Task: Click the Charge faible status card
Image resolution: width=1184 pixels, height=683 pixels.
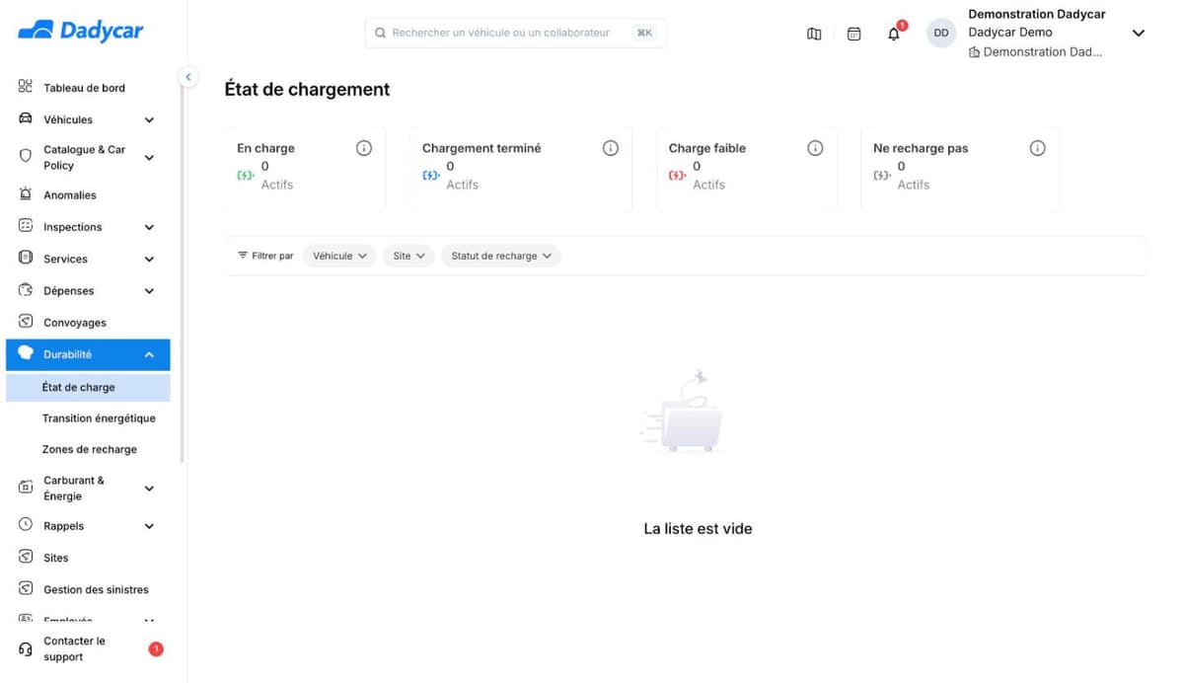Action: 747,168
